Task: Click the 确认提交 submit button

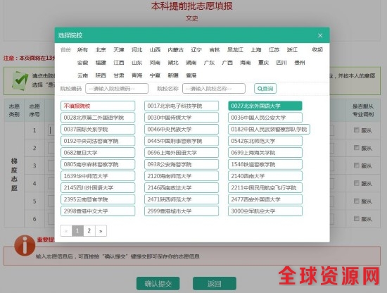Action: 158,284
